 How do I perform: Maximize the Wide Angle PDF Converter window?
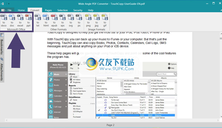pyautogui.click(x=214, y=3)
